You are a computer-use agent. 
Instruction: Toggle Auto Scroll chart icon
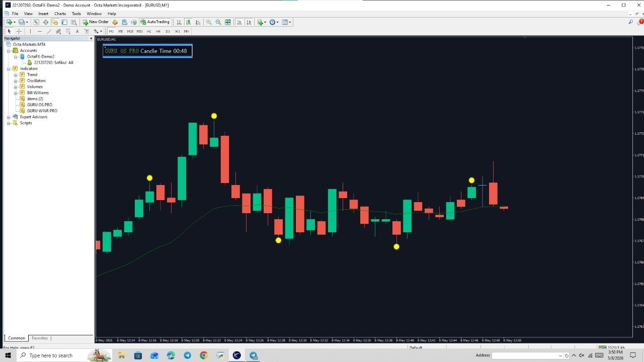coord(239,22)
